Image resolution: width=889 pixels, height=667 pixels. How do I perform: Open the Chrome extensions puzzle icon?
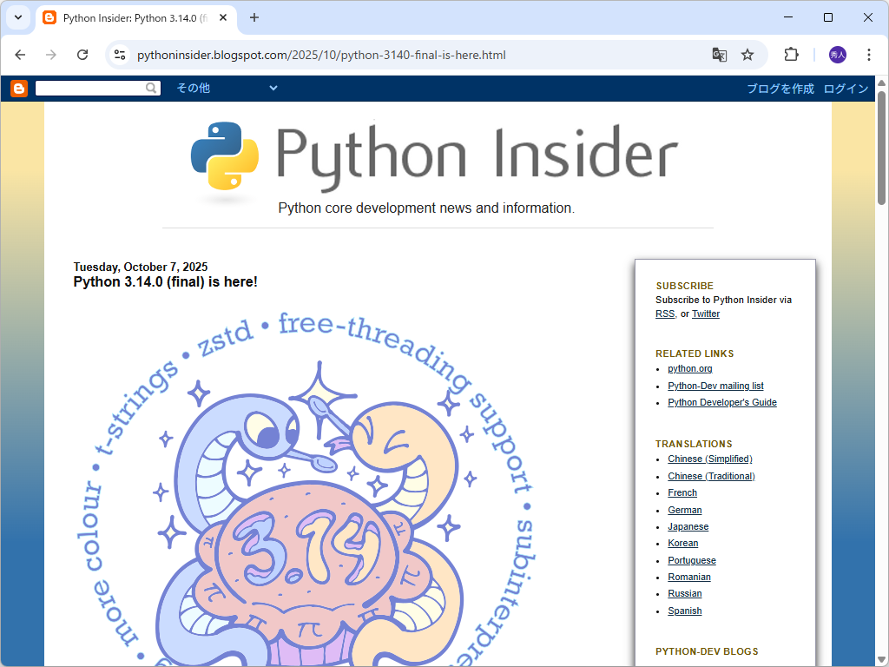tap(791, 54)
